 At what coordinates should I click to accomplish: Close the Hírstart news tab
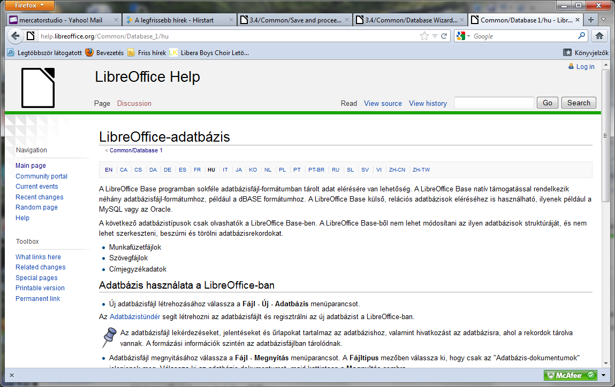point(231,20)
